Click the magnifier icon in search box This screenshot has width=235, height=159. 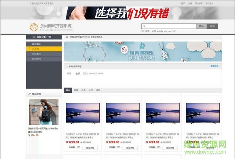(x=144, y=26)
